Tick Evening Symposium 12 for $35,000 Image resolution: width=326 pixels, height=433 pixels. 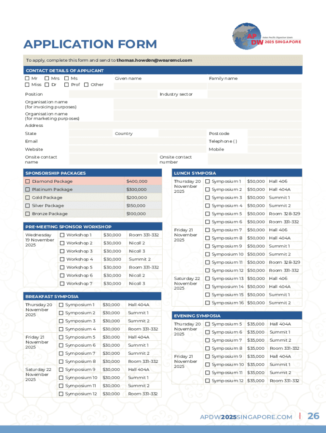[207, 381]
